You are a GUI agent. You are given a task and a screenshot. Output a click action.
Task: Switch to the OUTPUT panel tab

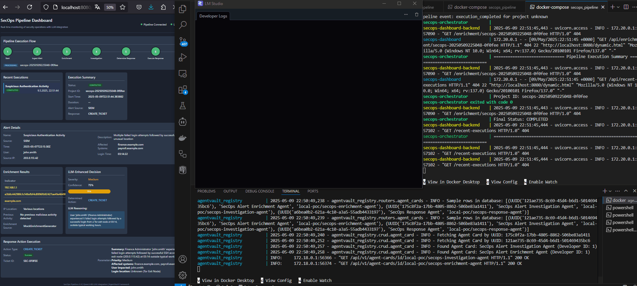click(x=230, y=191)
